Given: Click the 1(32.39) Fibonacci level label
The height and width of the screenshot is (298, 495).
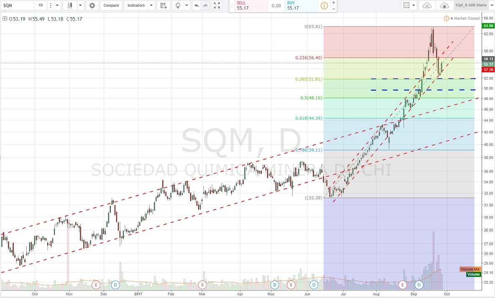Looking at the screenshot, I should [x=313, y=198].
